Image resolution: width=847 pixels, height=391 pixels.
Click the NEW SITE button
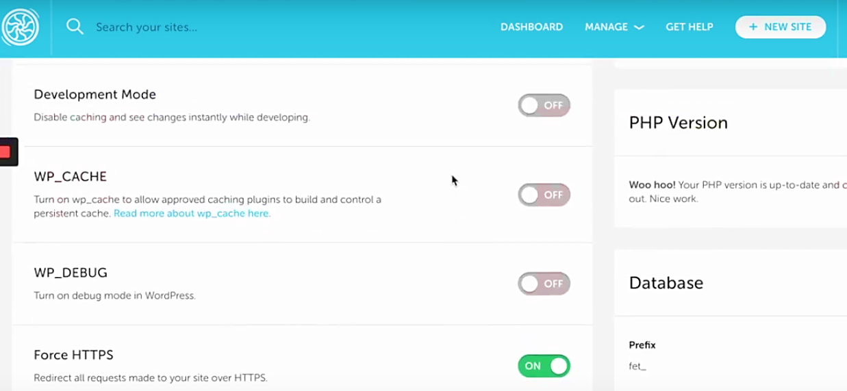pos(781,27)
